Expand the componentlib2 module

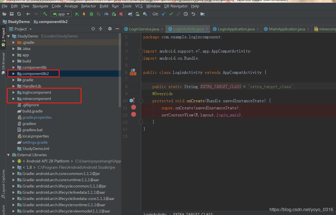14,74
